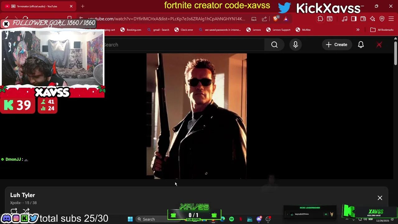This screenshot has height=224, width=398.
Task: Expand hidden bookmarks chevron
Action: [358, 30]
